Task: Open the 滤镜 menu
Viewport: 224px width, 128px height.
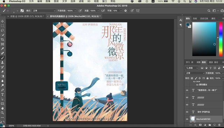Action: click(81, 1)
